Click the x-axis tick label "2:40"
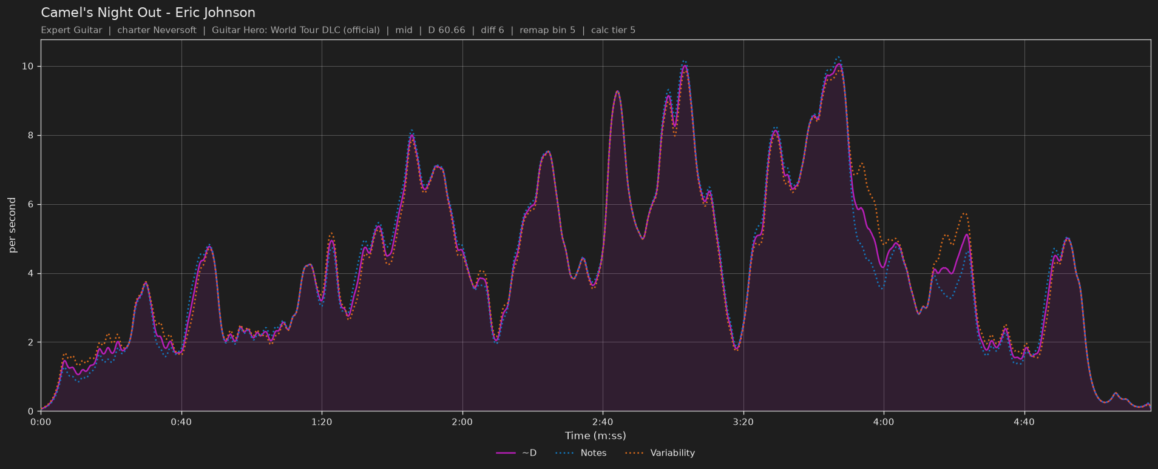The height and width of the screenshot is (469, 1158). 603,422
